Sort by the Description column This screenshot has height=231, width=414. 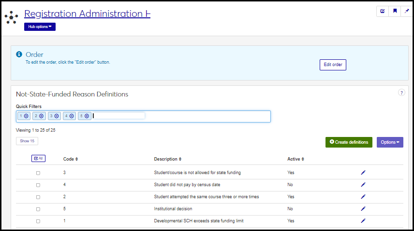click(168, 159)
